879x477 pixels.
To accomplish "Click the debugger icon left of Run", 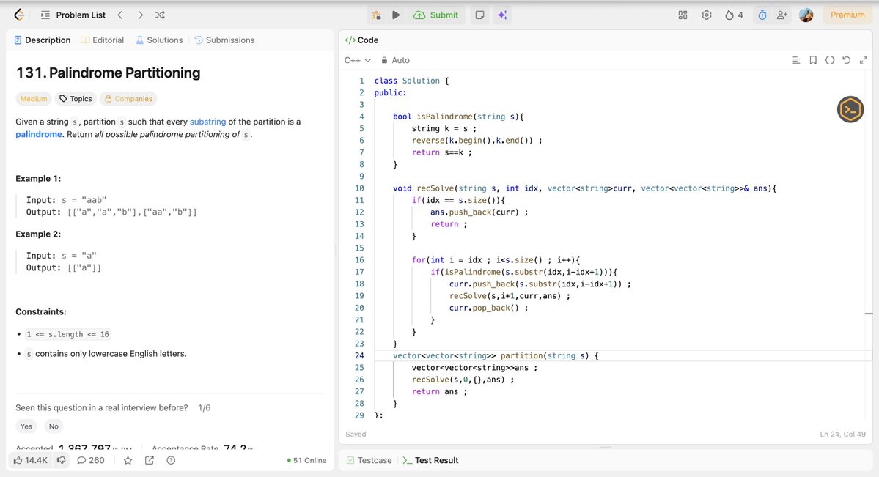I will (377, 15).
